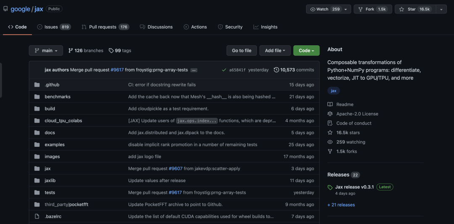Expand the Watch dropdown arrow

coord(346,9)
